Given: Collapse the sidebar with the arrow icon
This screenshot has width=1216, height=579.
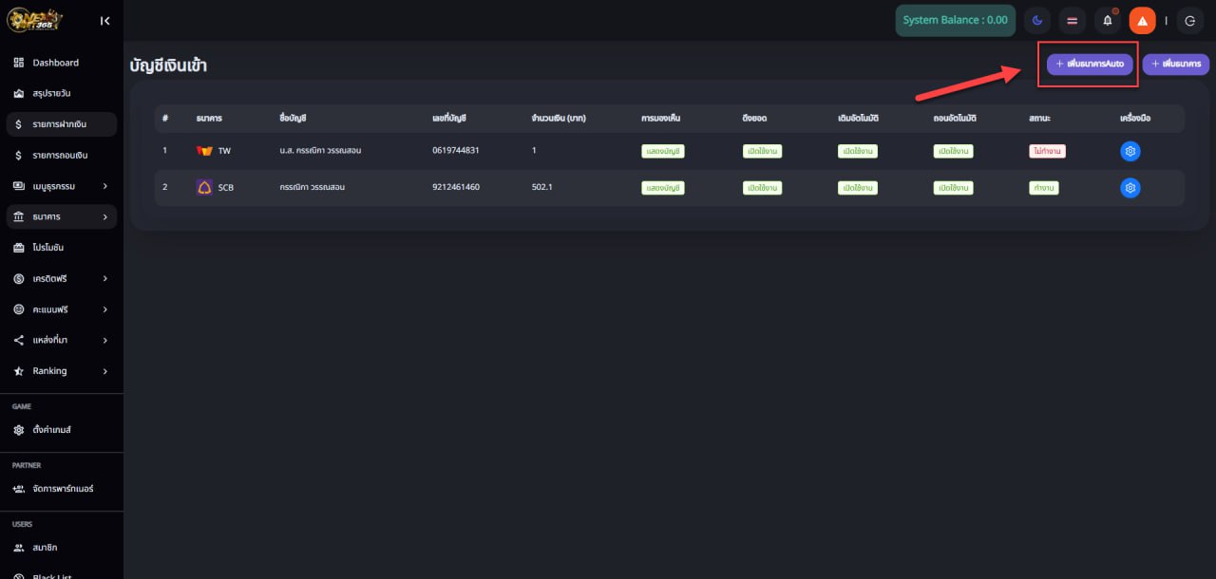Looking at the screenshot, I should (104, 20).
